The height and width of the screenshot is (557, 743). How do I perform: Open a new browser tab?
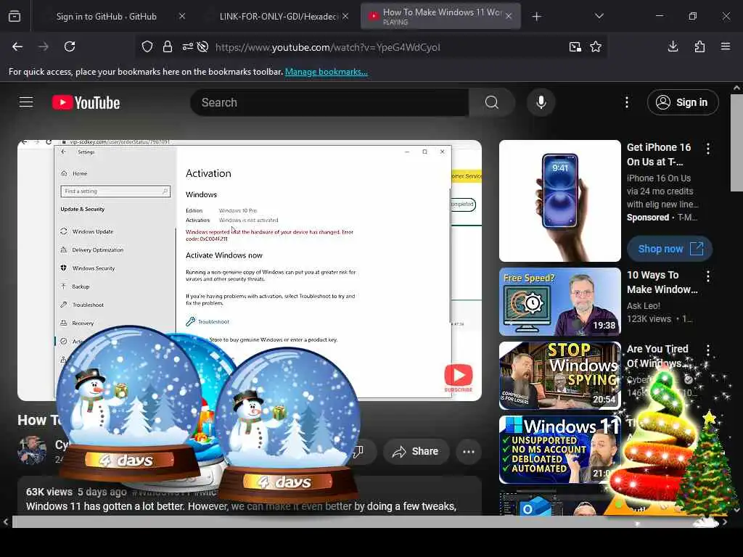coord(536,17)
